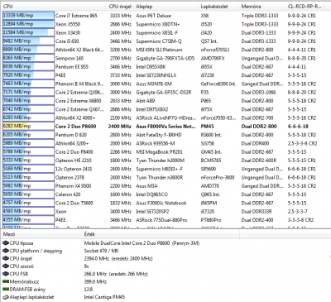Viewport: 331px width, 302px height.
Task: Click the memory icon next to DRAM:FSB arány
Action: click(6, 290)
